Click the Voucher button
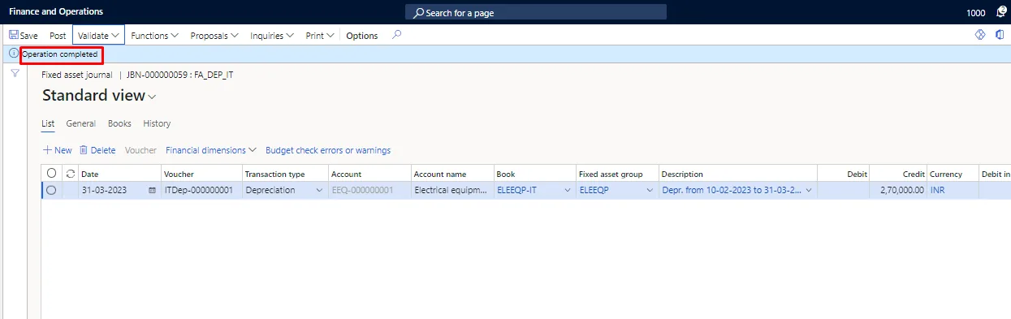The image size is (1011, 319). point(140,150)
